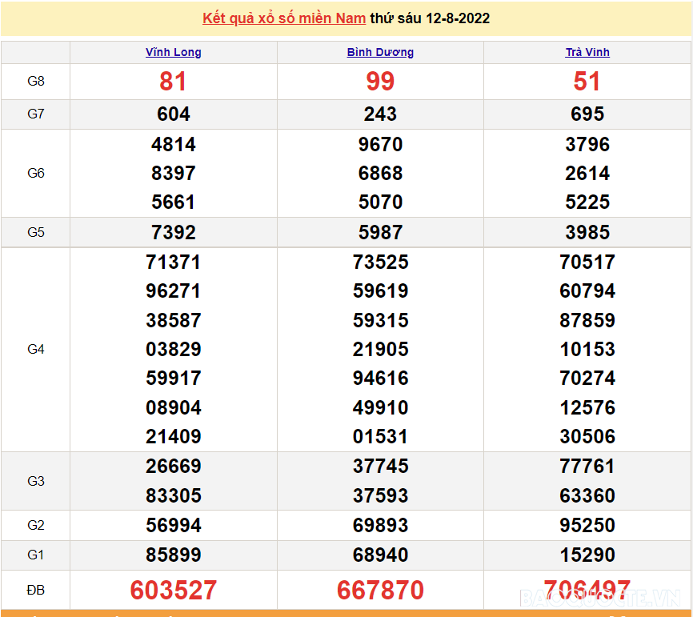Open the 'Kết quả xổ số miền Nam' link
693x617 pixels.
[284, 18]
